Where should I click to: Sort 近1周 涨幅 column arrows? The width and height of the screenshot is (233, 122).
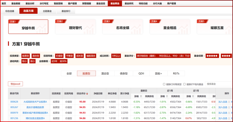[167, 96]
